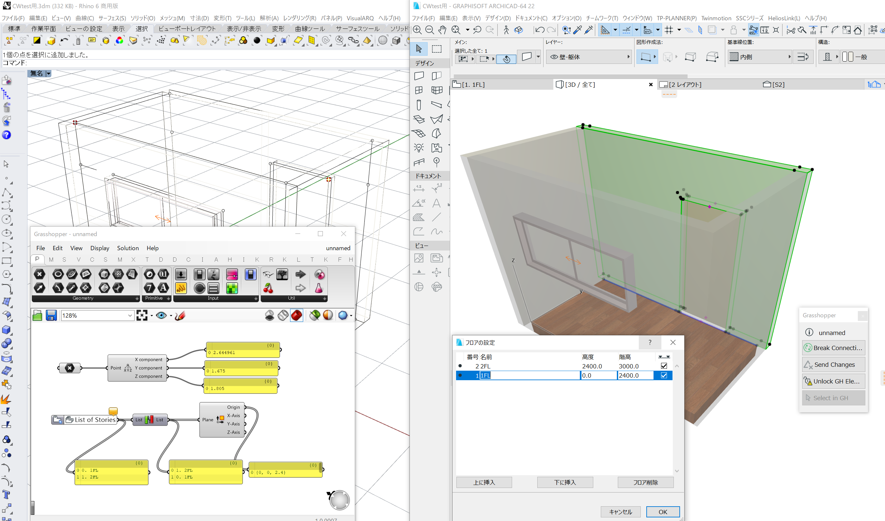Viewport: 885px width, 521px height.
Task: Switch to the [2 レイアウト] tab
Action: click(681, 84)
